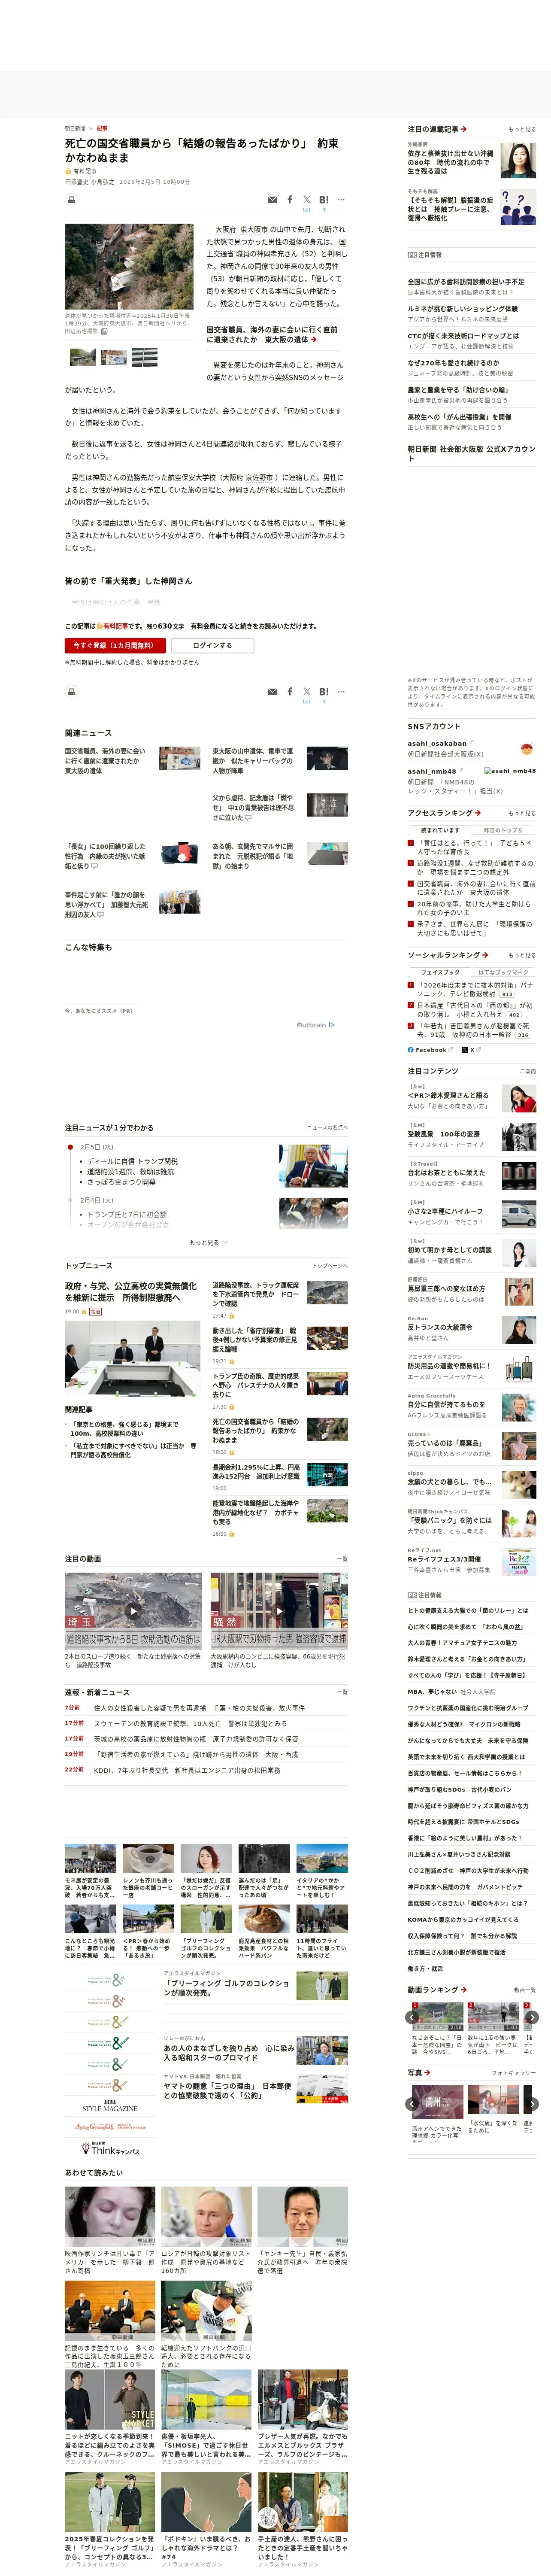The image size is (551, 2576).
Task: Open the Outbrain recommendation logo link
Action: coord(315,1025)
